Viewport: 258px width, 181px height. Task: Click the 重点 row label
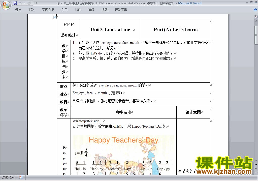coord(64,86)
